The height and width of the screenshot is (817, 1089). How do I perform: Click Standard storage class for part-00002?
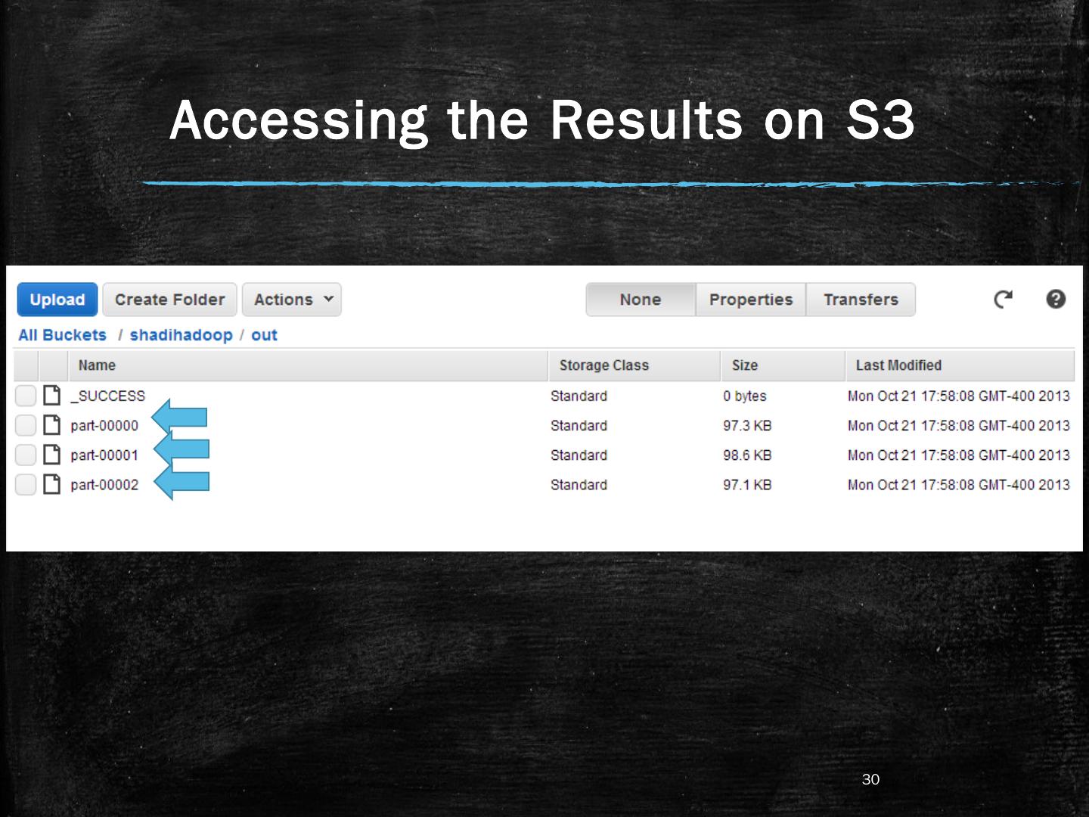pos(579,485)
